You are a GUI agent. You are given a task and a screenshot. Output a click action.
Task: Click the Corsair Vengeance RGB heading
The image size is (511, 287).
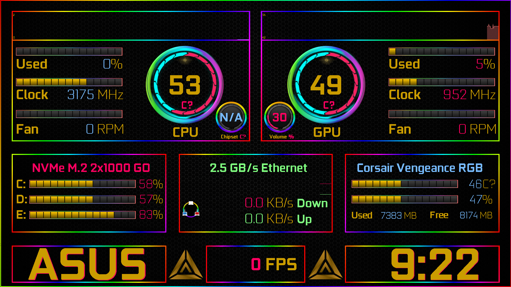[420, 168]
